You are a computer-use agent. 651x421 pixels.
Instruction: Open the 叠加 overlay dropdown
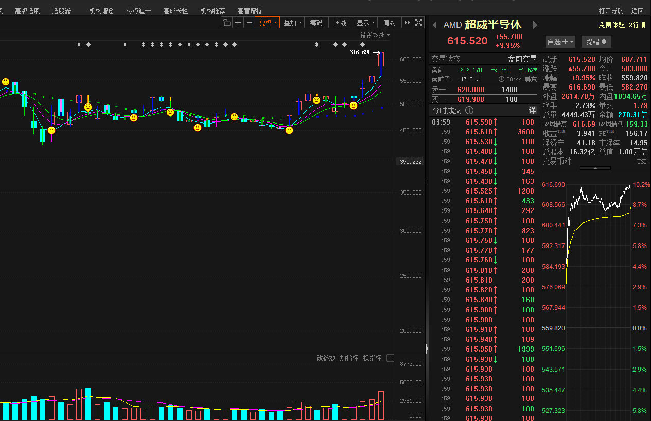point(292,23)
